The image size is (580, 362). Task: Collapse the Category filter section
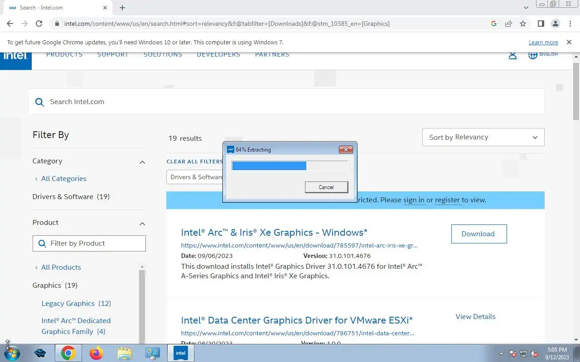142,162
